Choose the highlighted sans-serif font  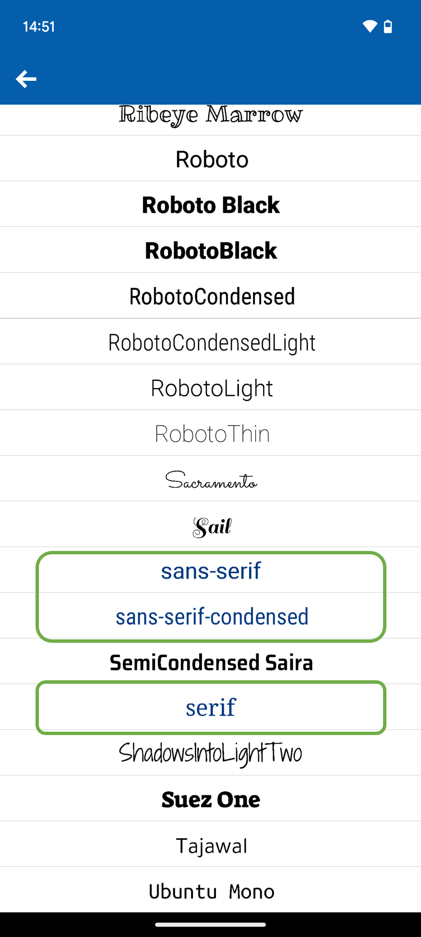tap(211, 571)
